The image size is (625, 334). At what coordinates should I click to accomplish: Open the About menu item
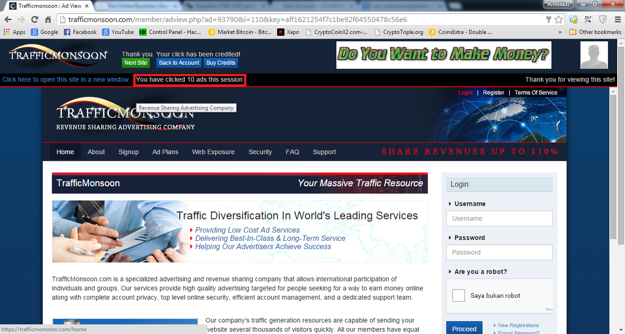pyautogui.click(x=96, y=152)
